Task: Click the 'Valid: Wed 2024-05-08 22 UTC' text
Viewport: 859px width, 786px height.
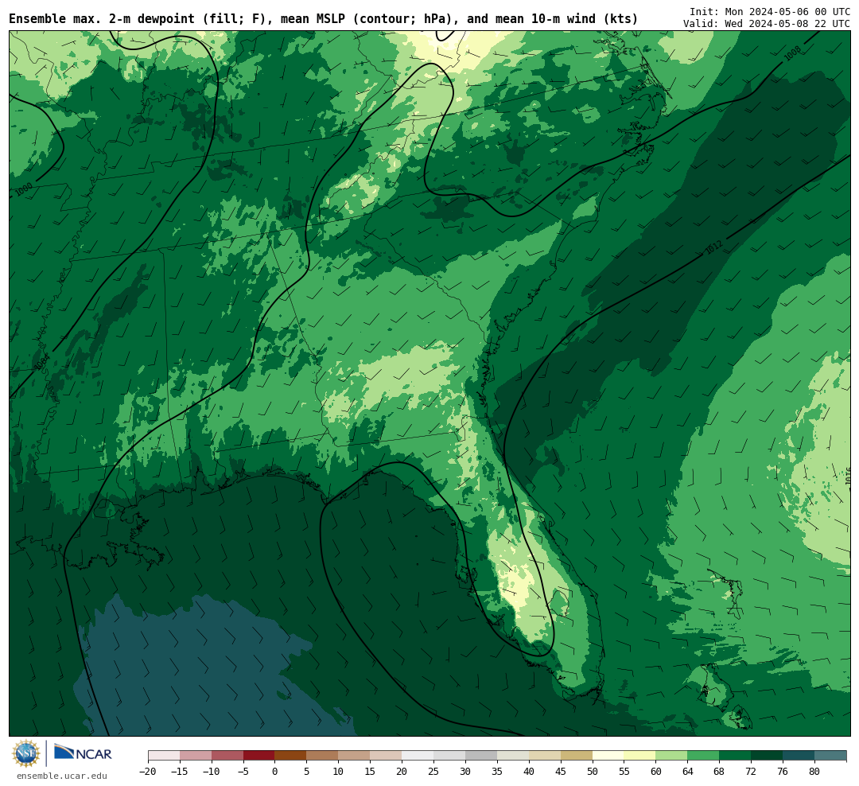Action: pos(767,24)
